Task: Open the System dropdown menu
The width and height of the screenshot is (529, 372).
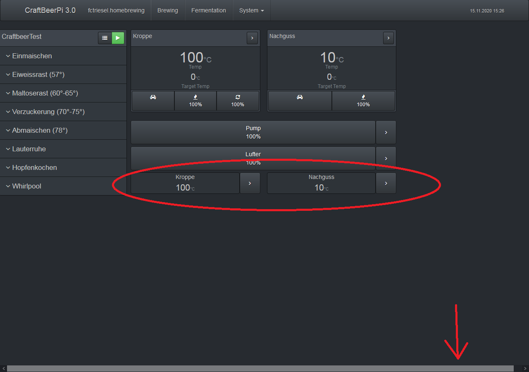Action: coord(251,10)
